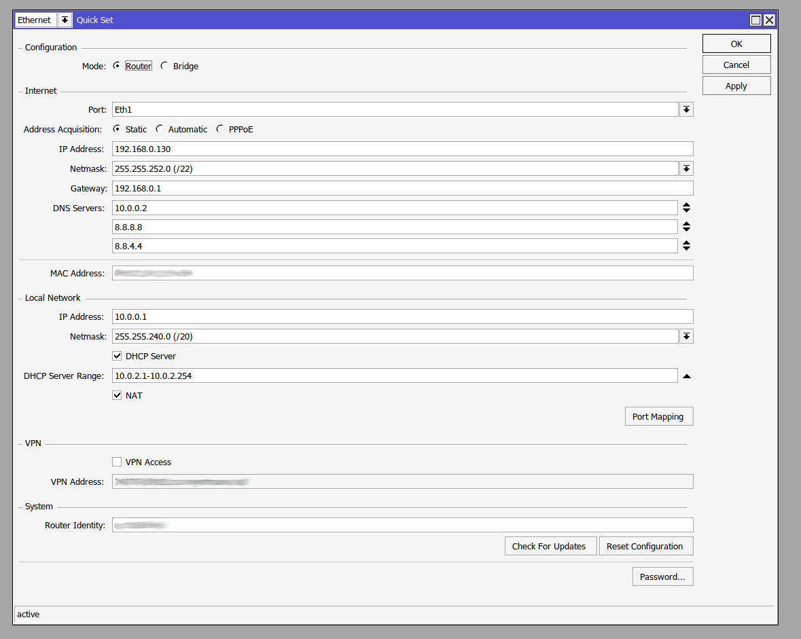The image size is (801, 639).
Task: Collapse the DHCP Server Range with the triangle
Action: tap(686, 376)
